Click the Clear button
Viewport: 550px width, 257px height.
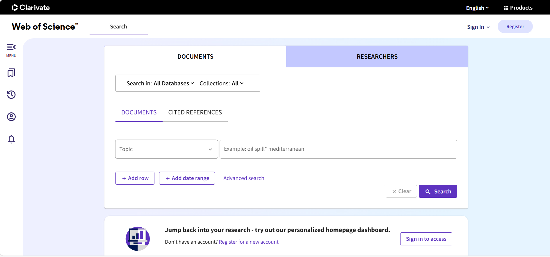pos(401,191)
